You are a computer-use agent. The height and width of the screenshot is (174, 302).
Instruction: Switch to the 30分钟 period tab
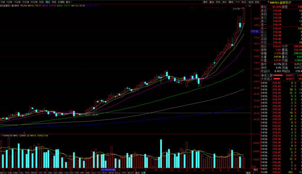tap(26, 2)
